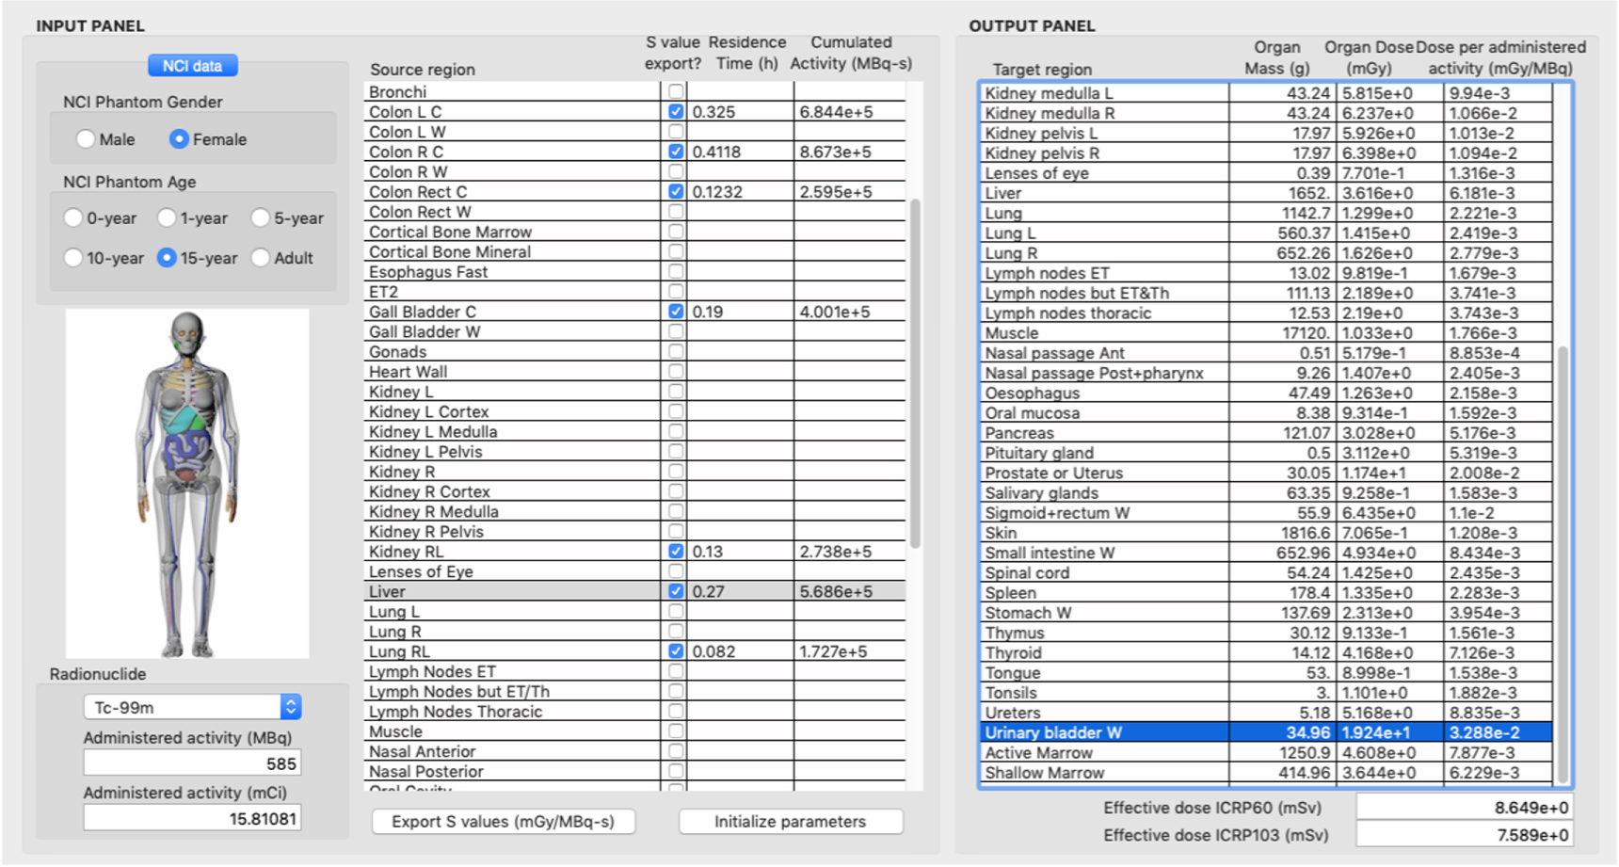Click the Effective dose ICRP103 value field
This screenshot has height=867, width=1619.
click(x=1464, y=835)
